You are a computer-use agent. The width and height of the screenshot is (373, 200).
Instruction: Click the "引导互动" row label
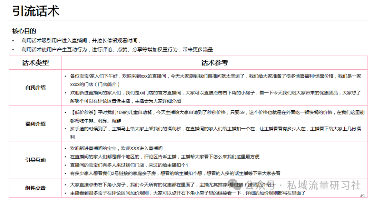36,160
